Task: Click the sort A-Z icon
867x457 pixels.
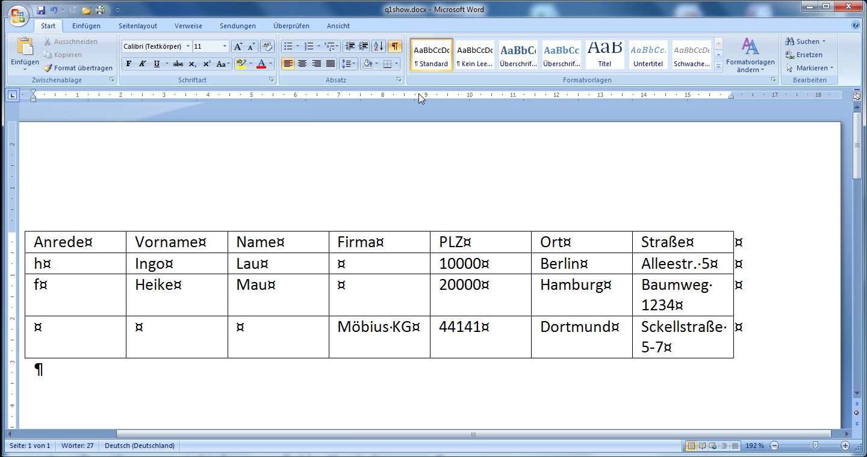Action: click(x=378, y=46)
